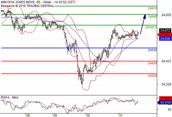Select the blue 24,630 moving average tag
This screenshot has height=117, width=172.
[166, 39]
